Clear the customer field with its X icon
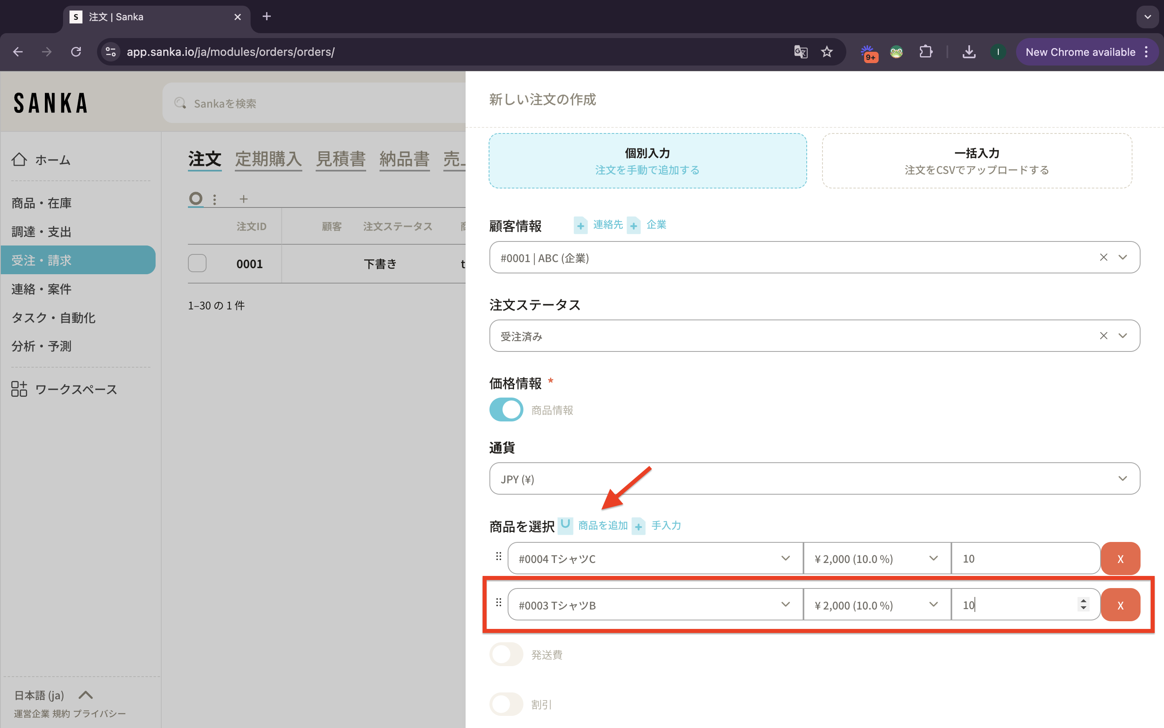 click(x=1103, y=258)
